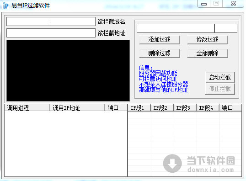
Task: Click the blue 不想某人连接服务器 text
Action: pyautogui.click(x=164, y=84)
